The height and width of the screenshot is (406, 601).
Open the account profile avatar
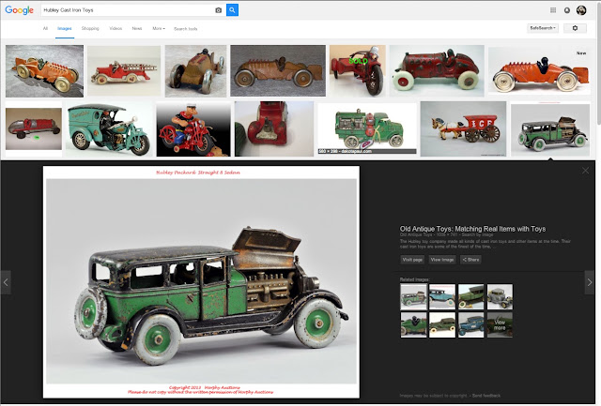coord(581,10)
